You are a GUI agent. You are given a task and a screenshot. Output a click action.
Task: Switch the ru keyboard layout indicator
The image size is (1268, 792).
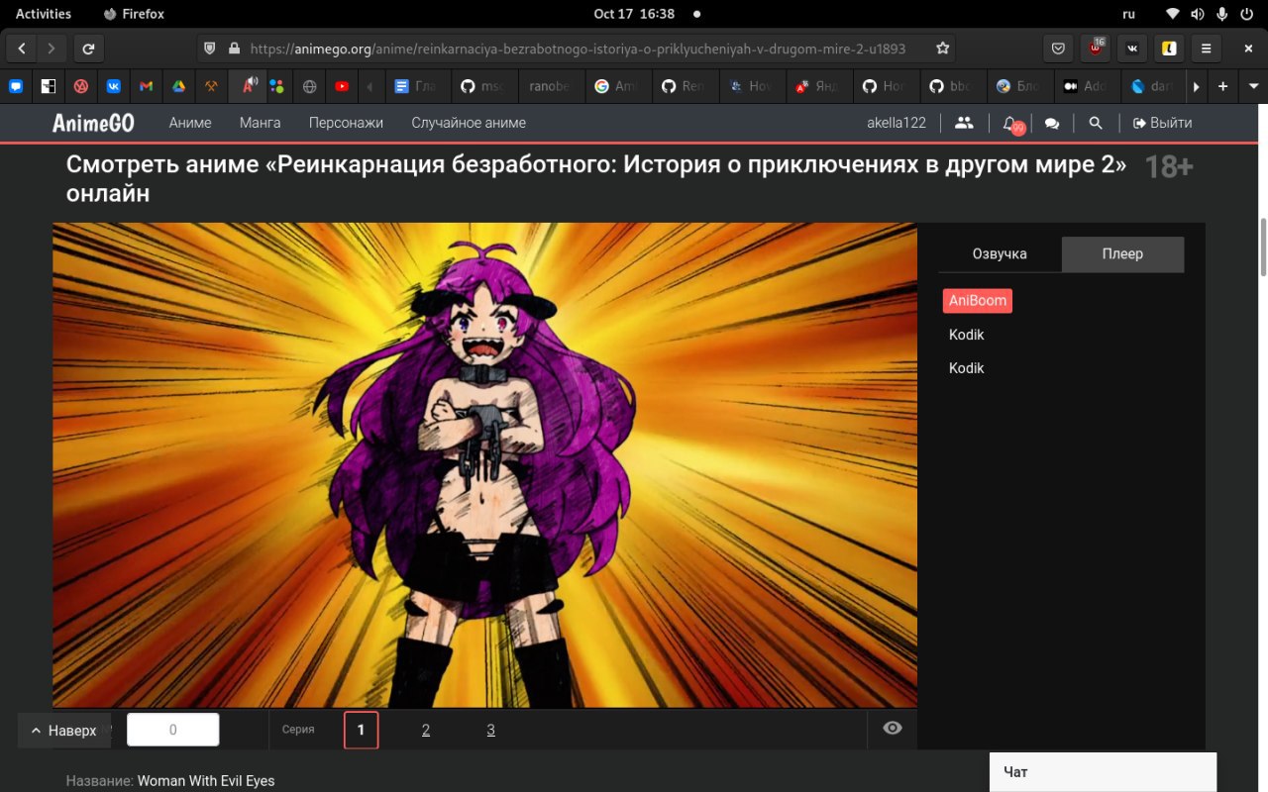click(1128, 14)
